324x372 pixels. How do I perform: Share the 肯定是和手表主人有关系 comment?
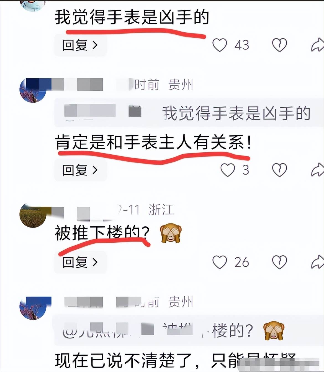coord(317,170)
